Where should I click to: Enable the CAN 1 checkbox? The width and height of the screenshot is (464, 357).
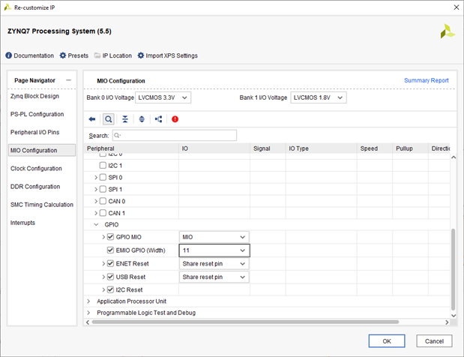103,213
